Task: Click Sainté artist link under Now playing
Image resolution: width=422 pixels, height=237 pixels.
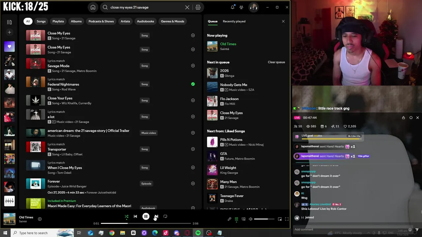Action: (225, 49)
